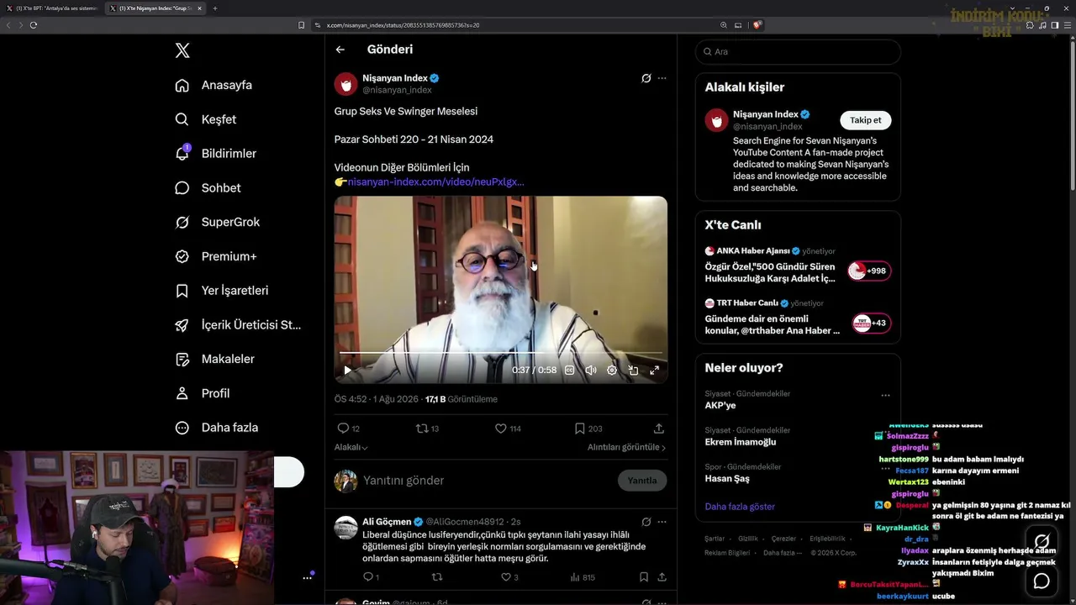Open the X logo home link
Image resolution: width=1076 pixels, height=605 pixels.
(x=182, y=50)
